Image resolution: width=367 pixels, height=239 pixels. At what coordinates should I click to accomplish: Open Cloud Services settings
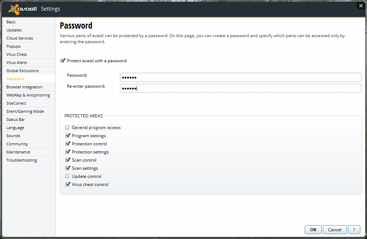pos(29,38)
